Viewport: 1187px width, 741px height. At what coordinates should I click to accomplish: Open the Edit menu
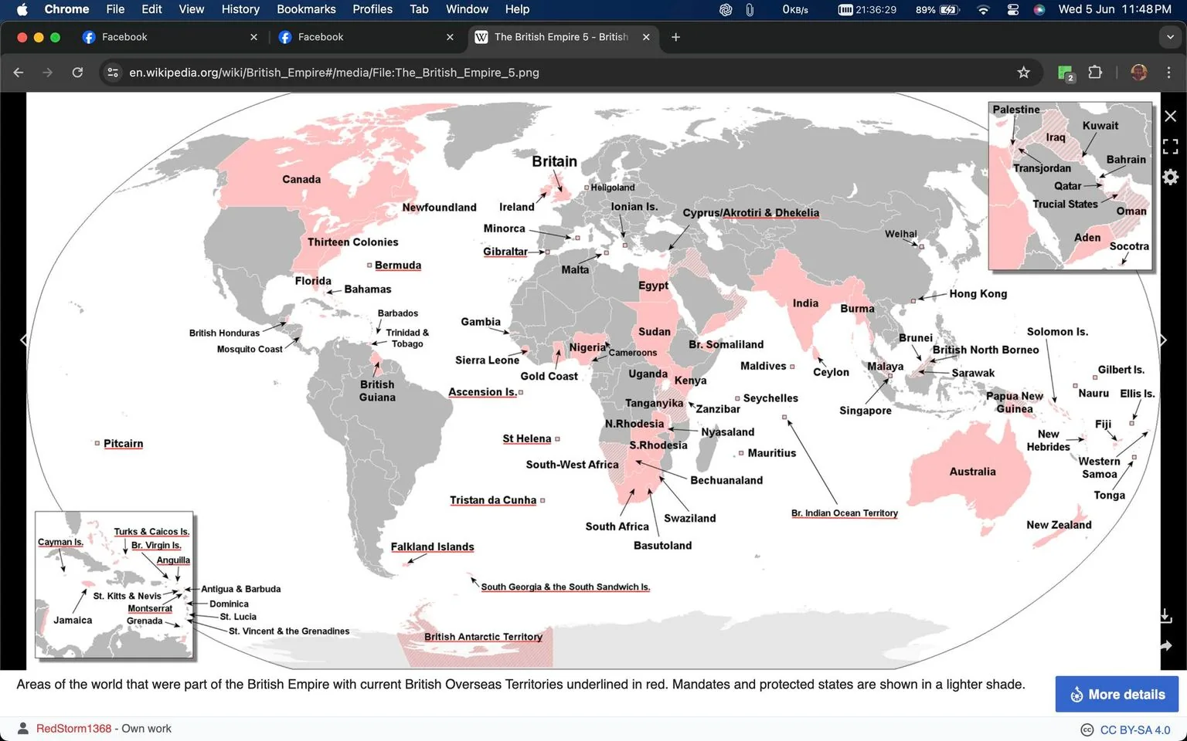[151, 9]
